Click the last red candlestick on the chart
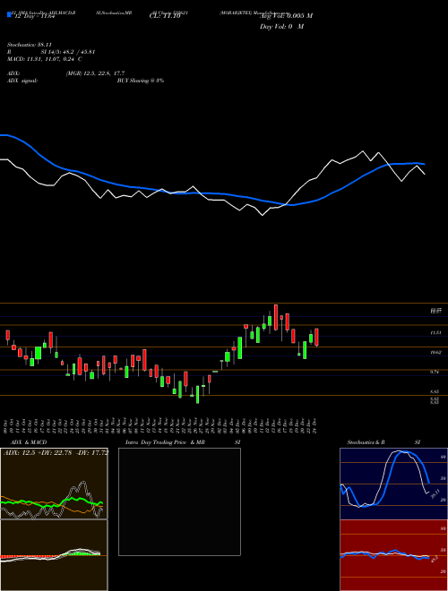448x591 pixels. click(317, 337)
